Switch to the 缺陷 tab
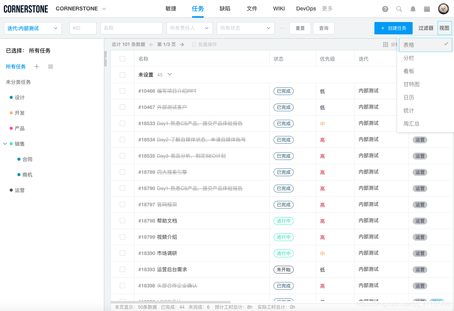454x311 pixels. pos(225,8)
